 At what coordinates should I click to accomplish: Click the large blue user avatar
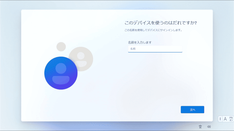pos(61,73)
